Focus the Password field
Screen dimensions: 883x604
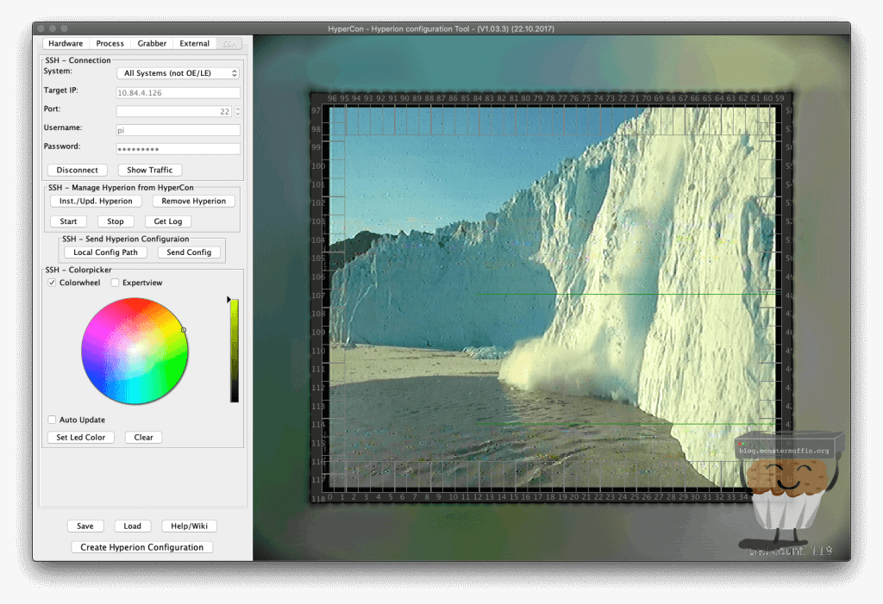point(178,149)
